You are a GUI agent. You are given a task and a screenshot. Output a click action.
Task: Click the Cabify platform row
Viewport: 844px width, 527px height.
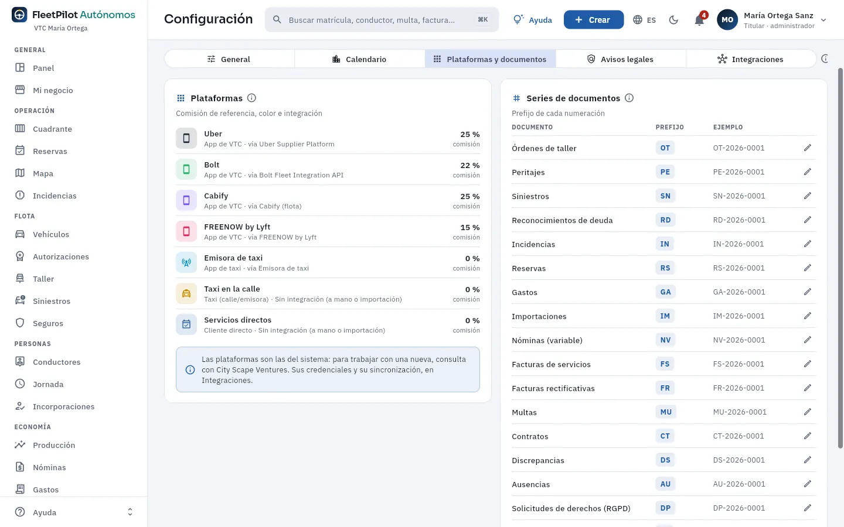point(328,200)
